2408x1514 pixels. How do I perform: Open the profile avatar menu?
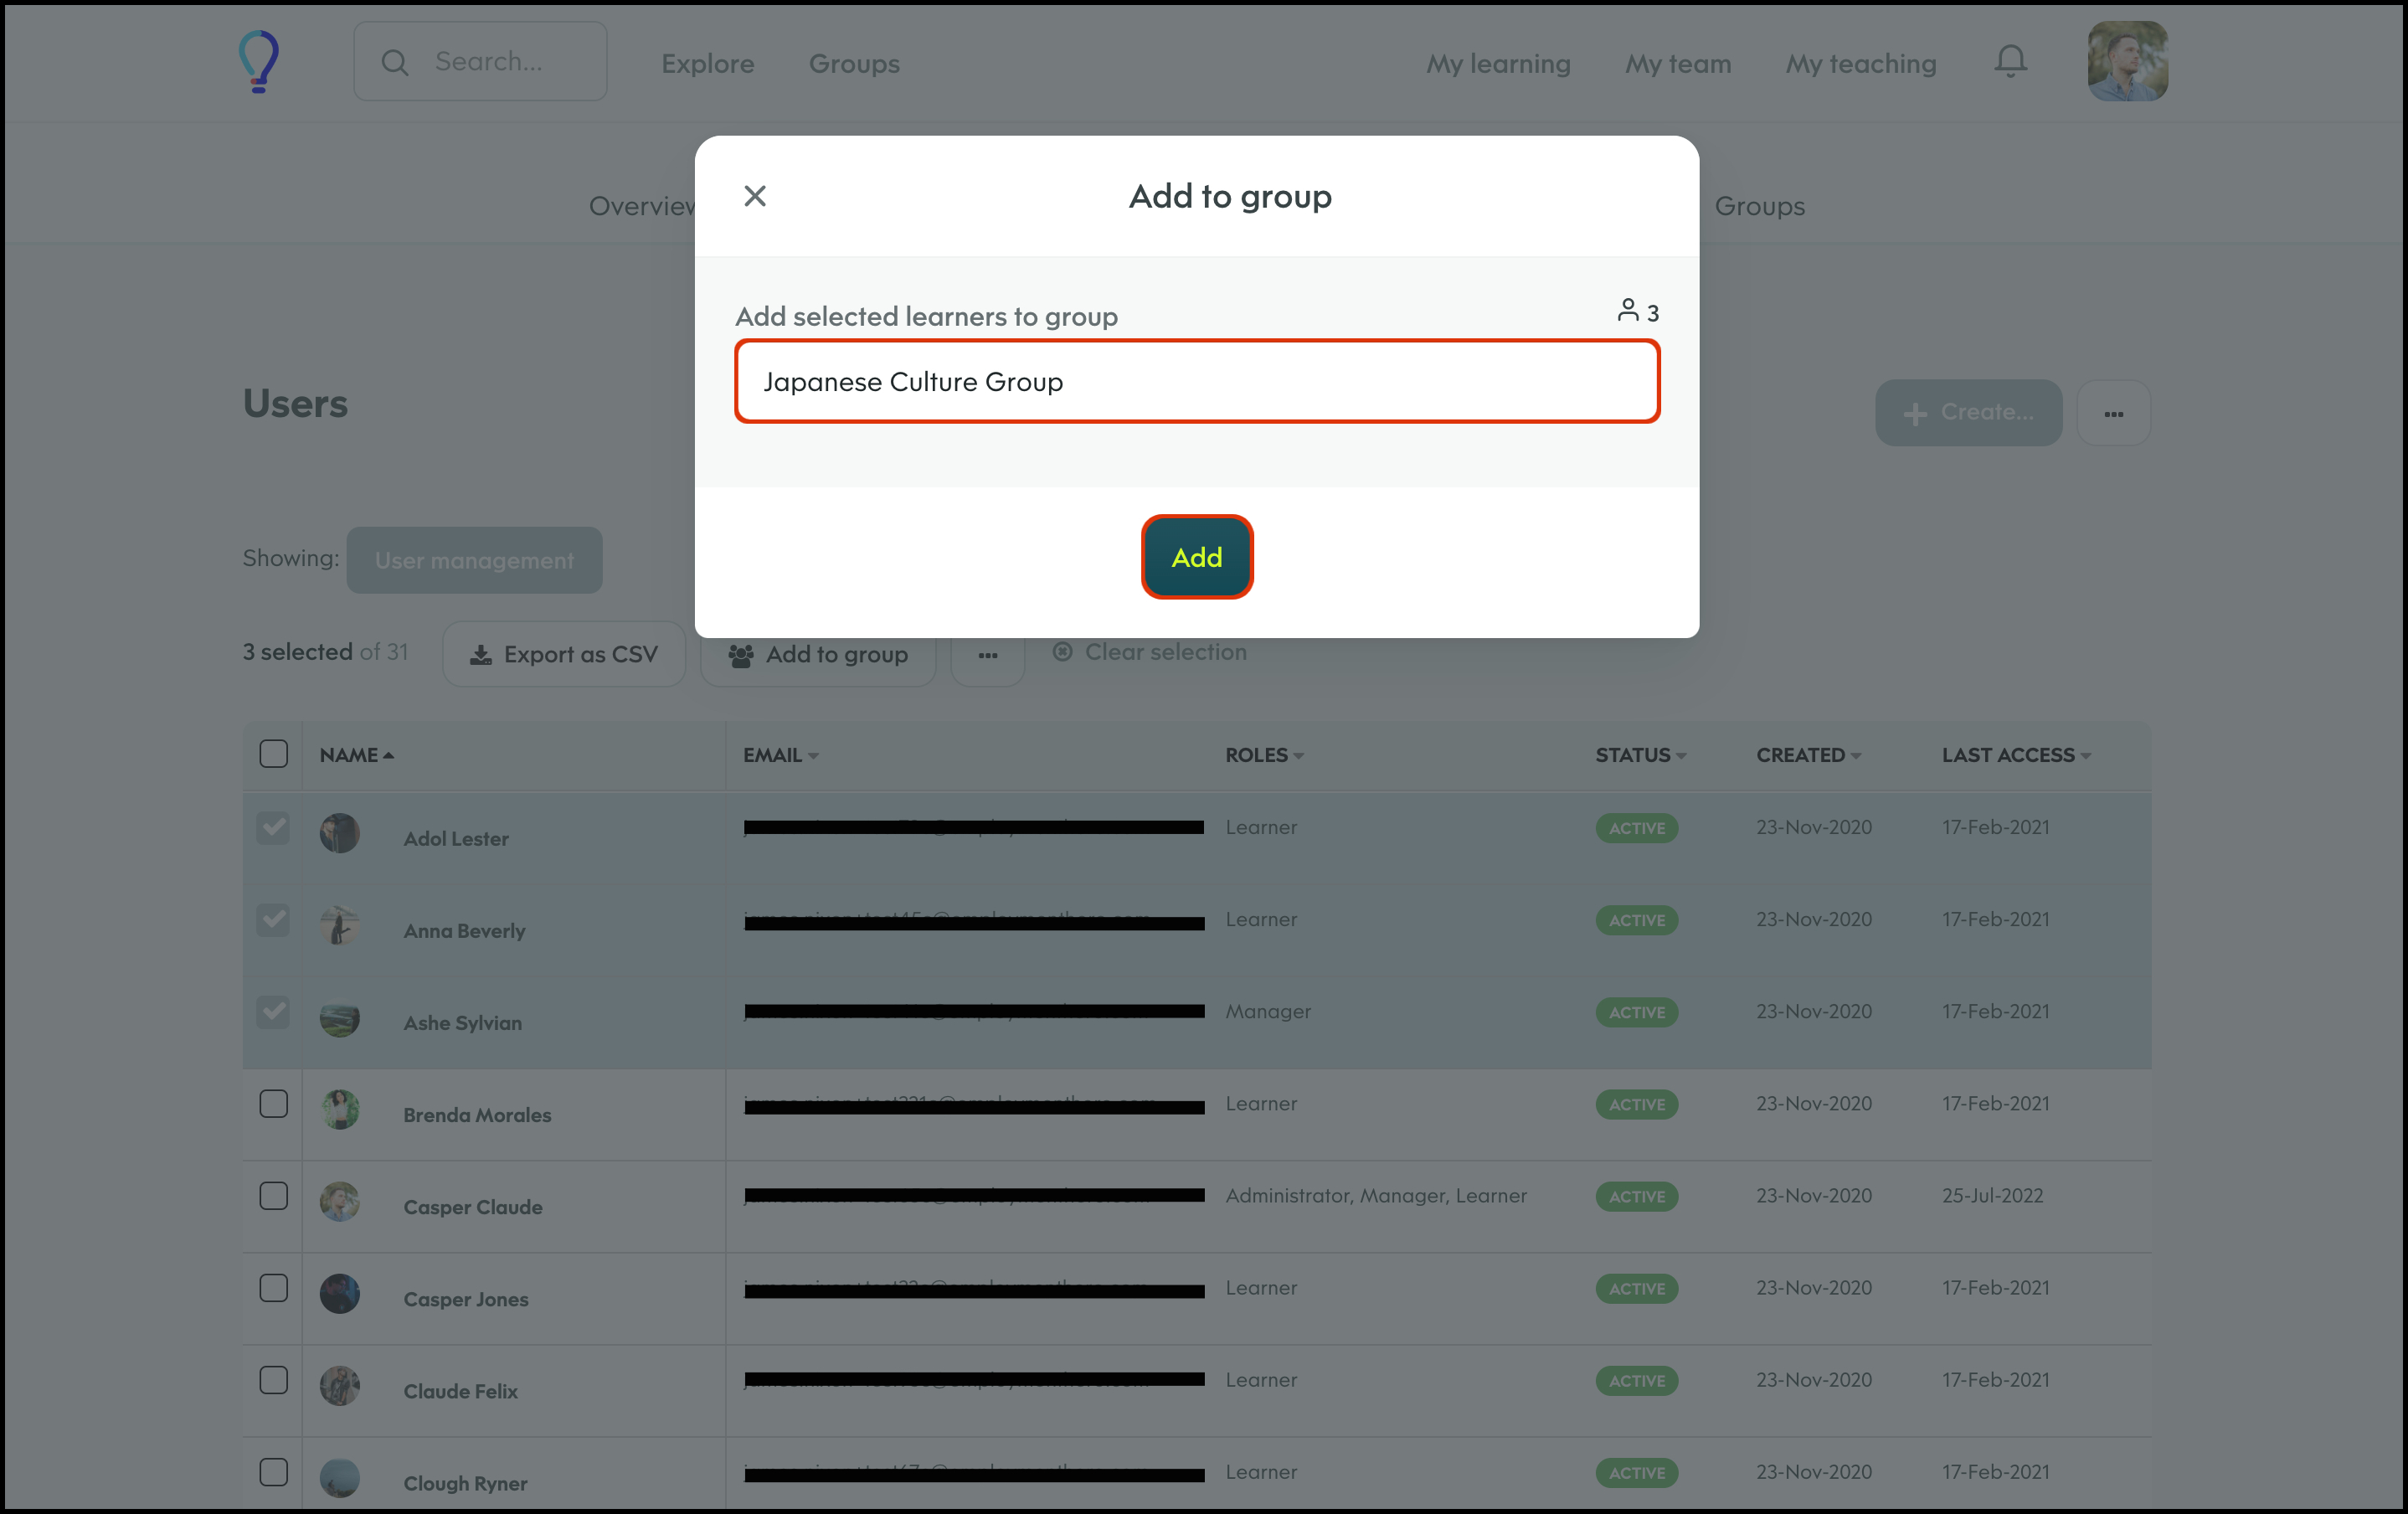pyautogui.click(x=2127, y=61)
